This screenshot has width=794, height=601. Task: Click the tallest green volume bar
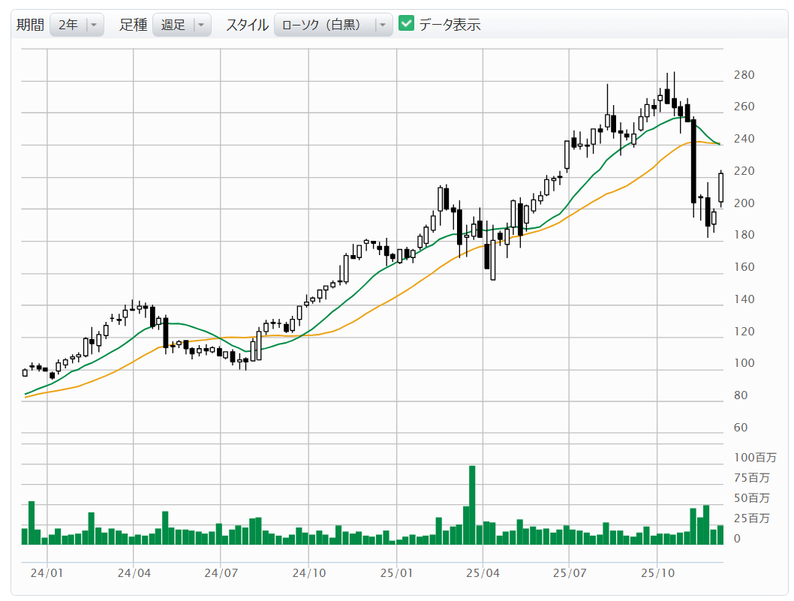pos(472,504)
